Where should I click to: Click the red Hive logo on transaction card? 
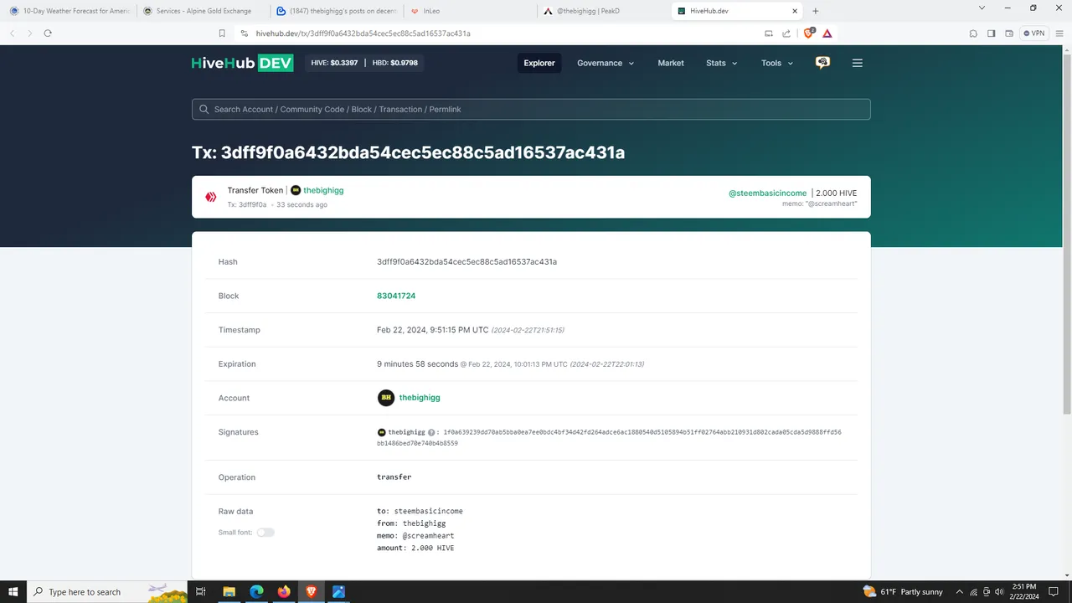pos(211,197)
